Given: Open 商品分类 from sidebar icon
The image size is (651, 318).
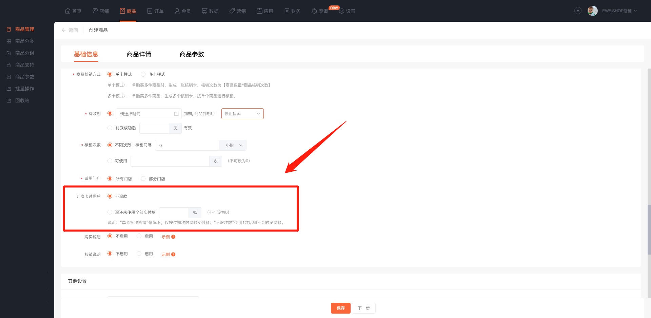Looking at the screenshot, I should pyautogui.click(x=9, y=41).
